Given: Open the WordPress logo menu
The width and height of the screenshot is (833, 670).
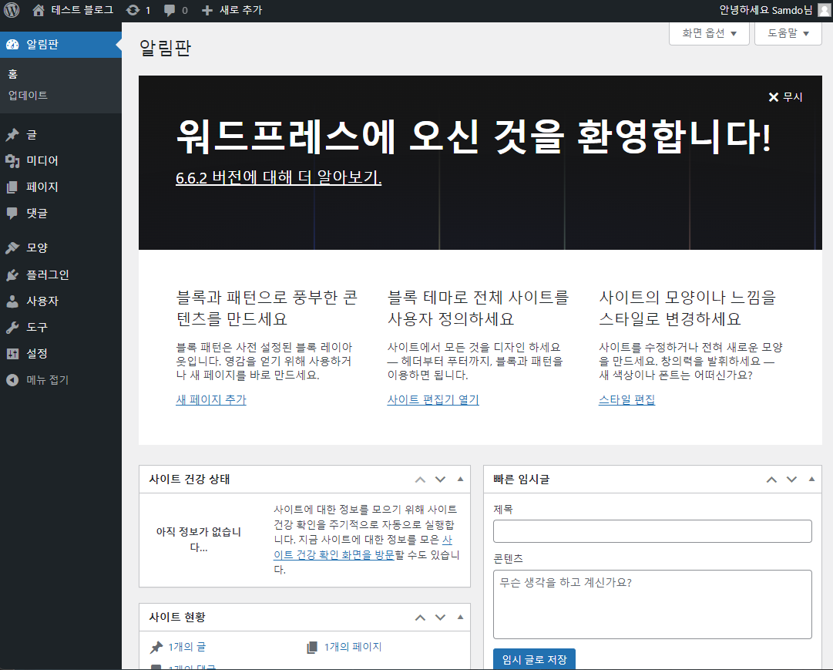Looking at the screenshot, I should [12, 10].
